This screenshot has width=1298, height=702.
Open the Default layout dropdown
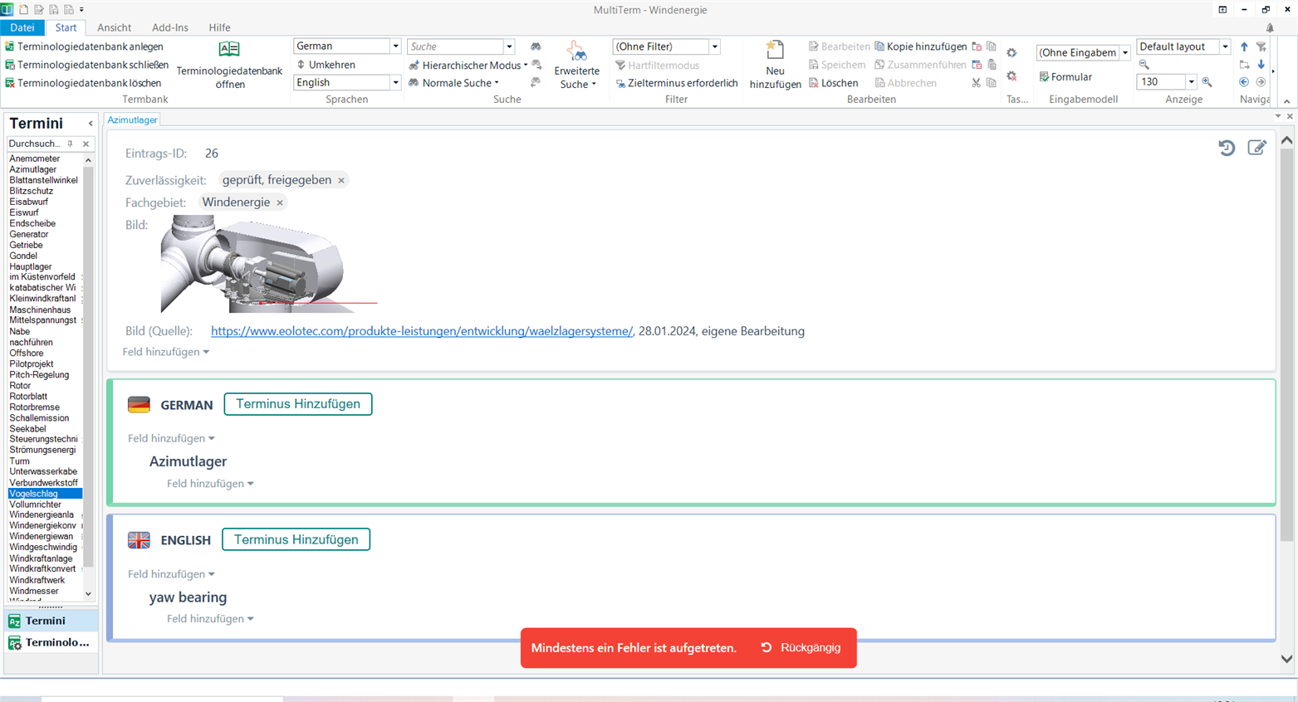(x=1225, y=46)
